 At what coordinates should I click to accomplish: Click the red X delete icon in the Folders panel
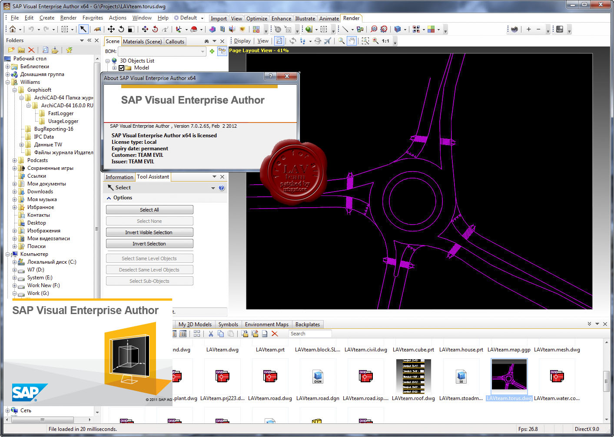(31, 50)
